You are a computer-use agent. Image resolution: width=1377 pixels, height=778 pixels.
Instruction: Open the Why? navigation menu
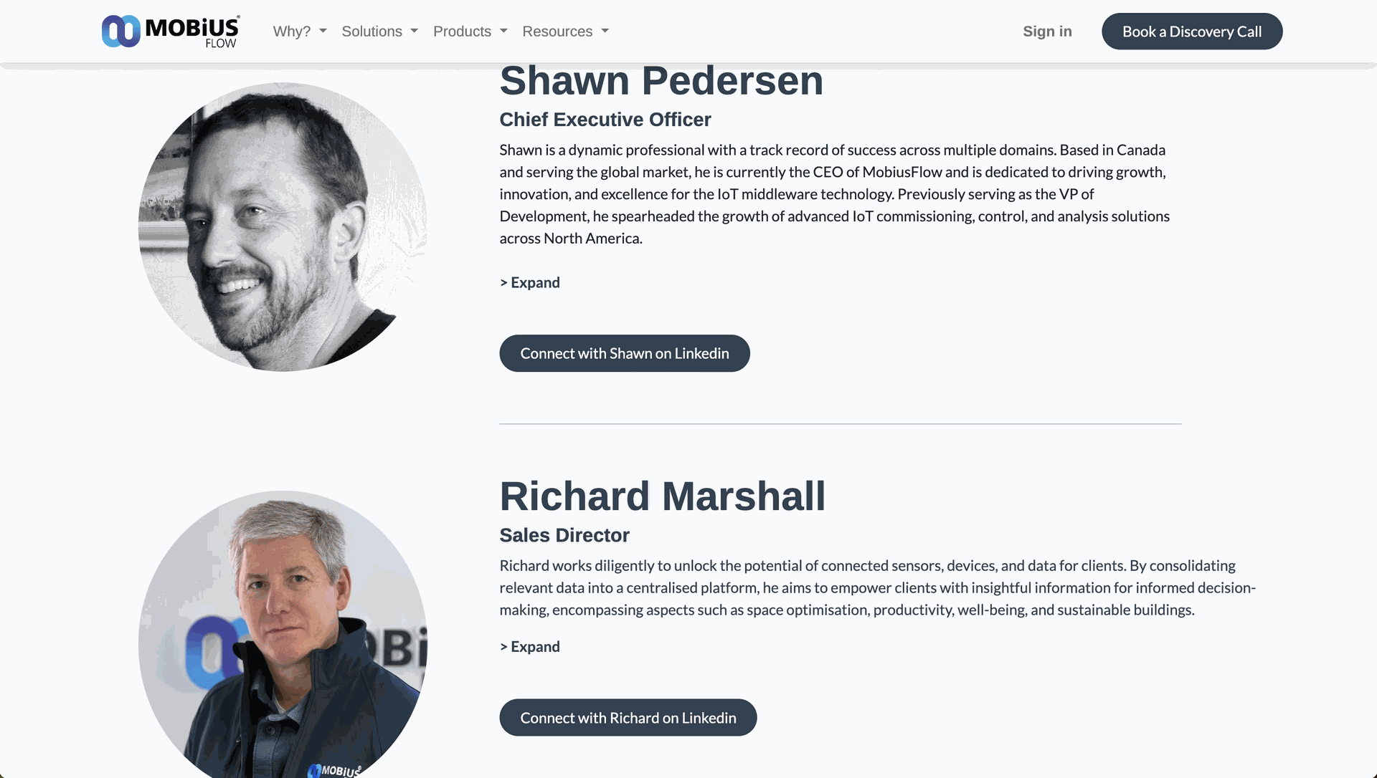292,32
